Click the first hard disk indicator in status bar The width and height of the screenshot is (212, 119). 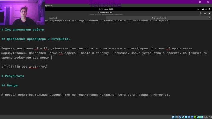pyautogui.click(x=173, y=117)
